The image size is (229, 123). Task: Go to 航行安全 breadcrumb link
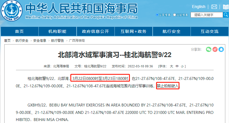click(x=22, y=41)
